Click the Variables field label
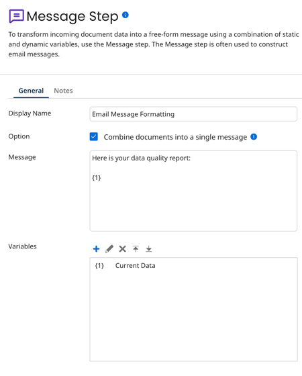Viewport: 302px width, 376px height. tap(23, 246)
